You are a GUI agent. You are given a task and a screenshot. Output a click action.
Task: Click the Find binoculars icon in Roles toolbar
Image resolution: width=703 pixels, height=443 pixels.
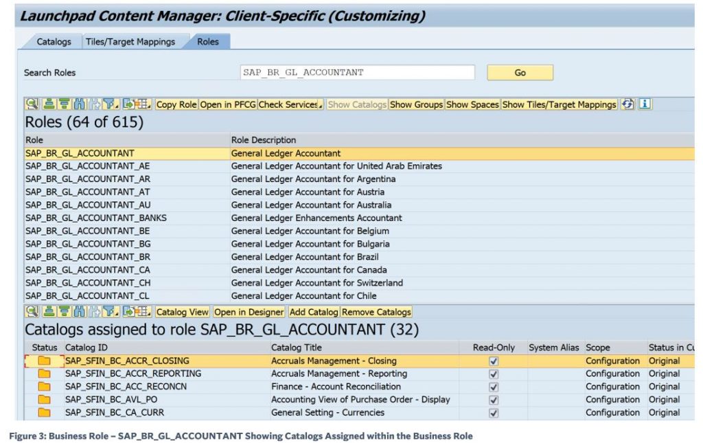click(80, 104)
